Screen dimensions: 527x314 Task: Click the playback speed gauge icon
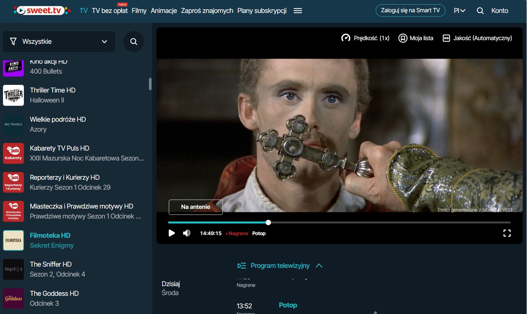coord(346,38)
